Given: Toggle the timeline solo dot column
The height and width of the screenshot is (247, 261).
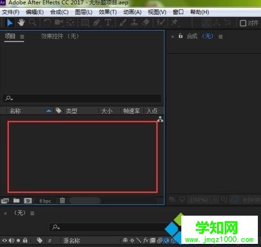Looking at the screenshot, I should [18, 241].
